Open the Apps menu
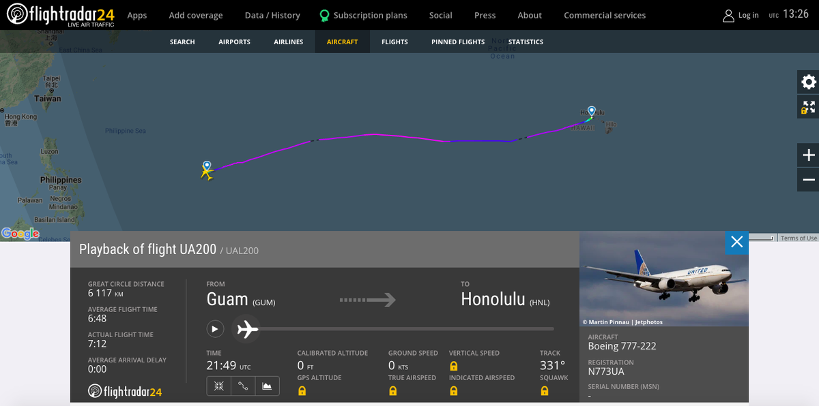This screenshot has height=406, width=819. 137,15
